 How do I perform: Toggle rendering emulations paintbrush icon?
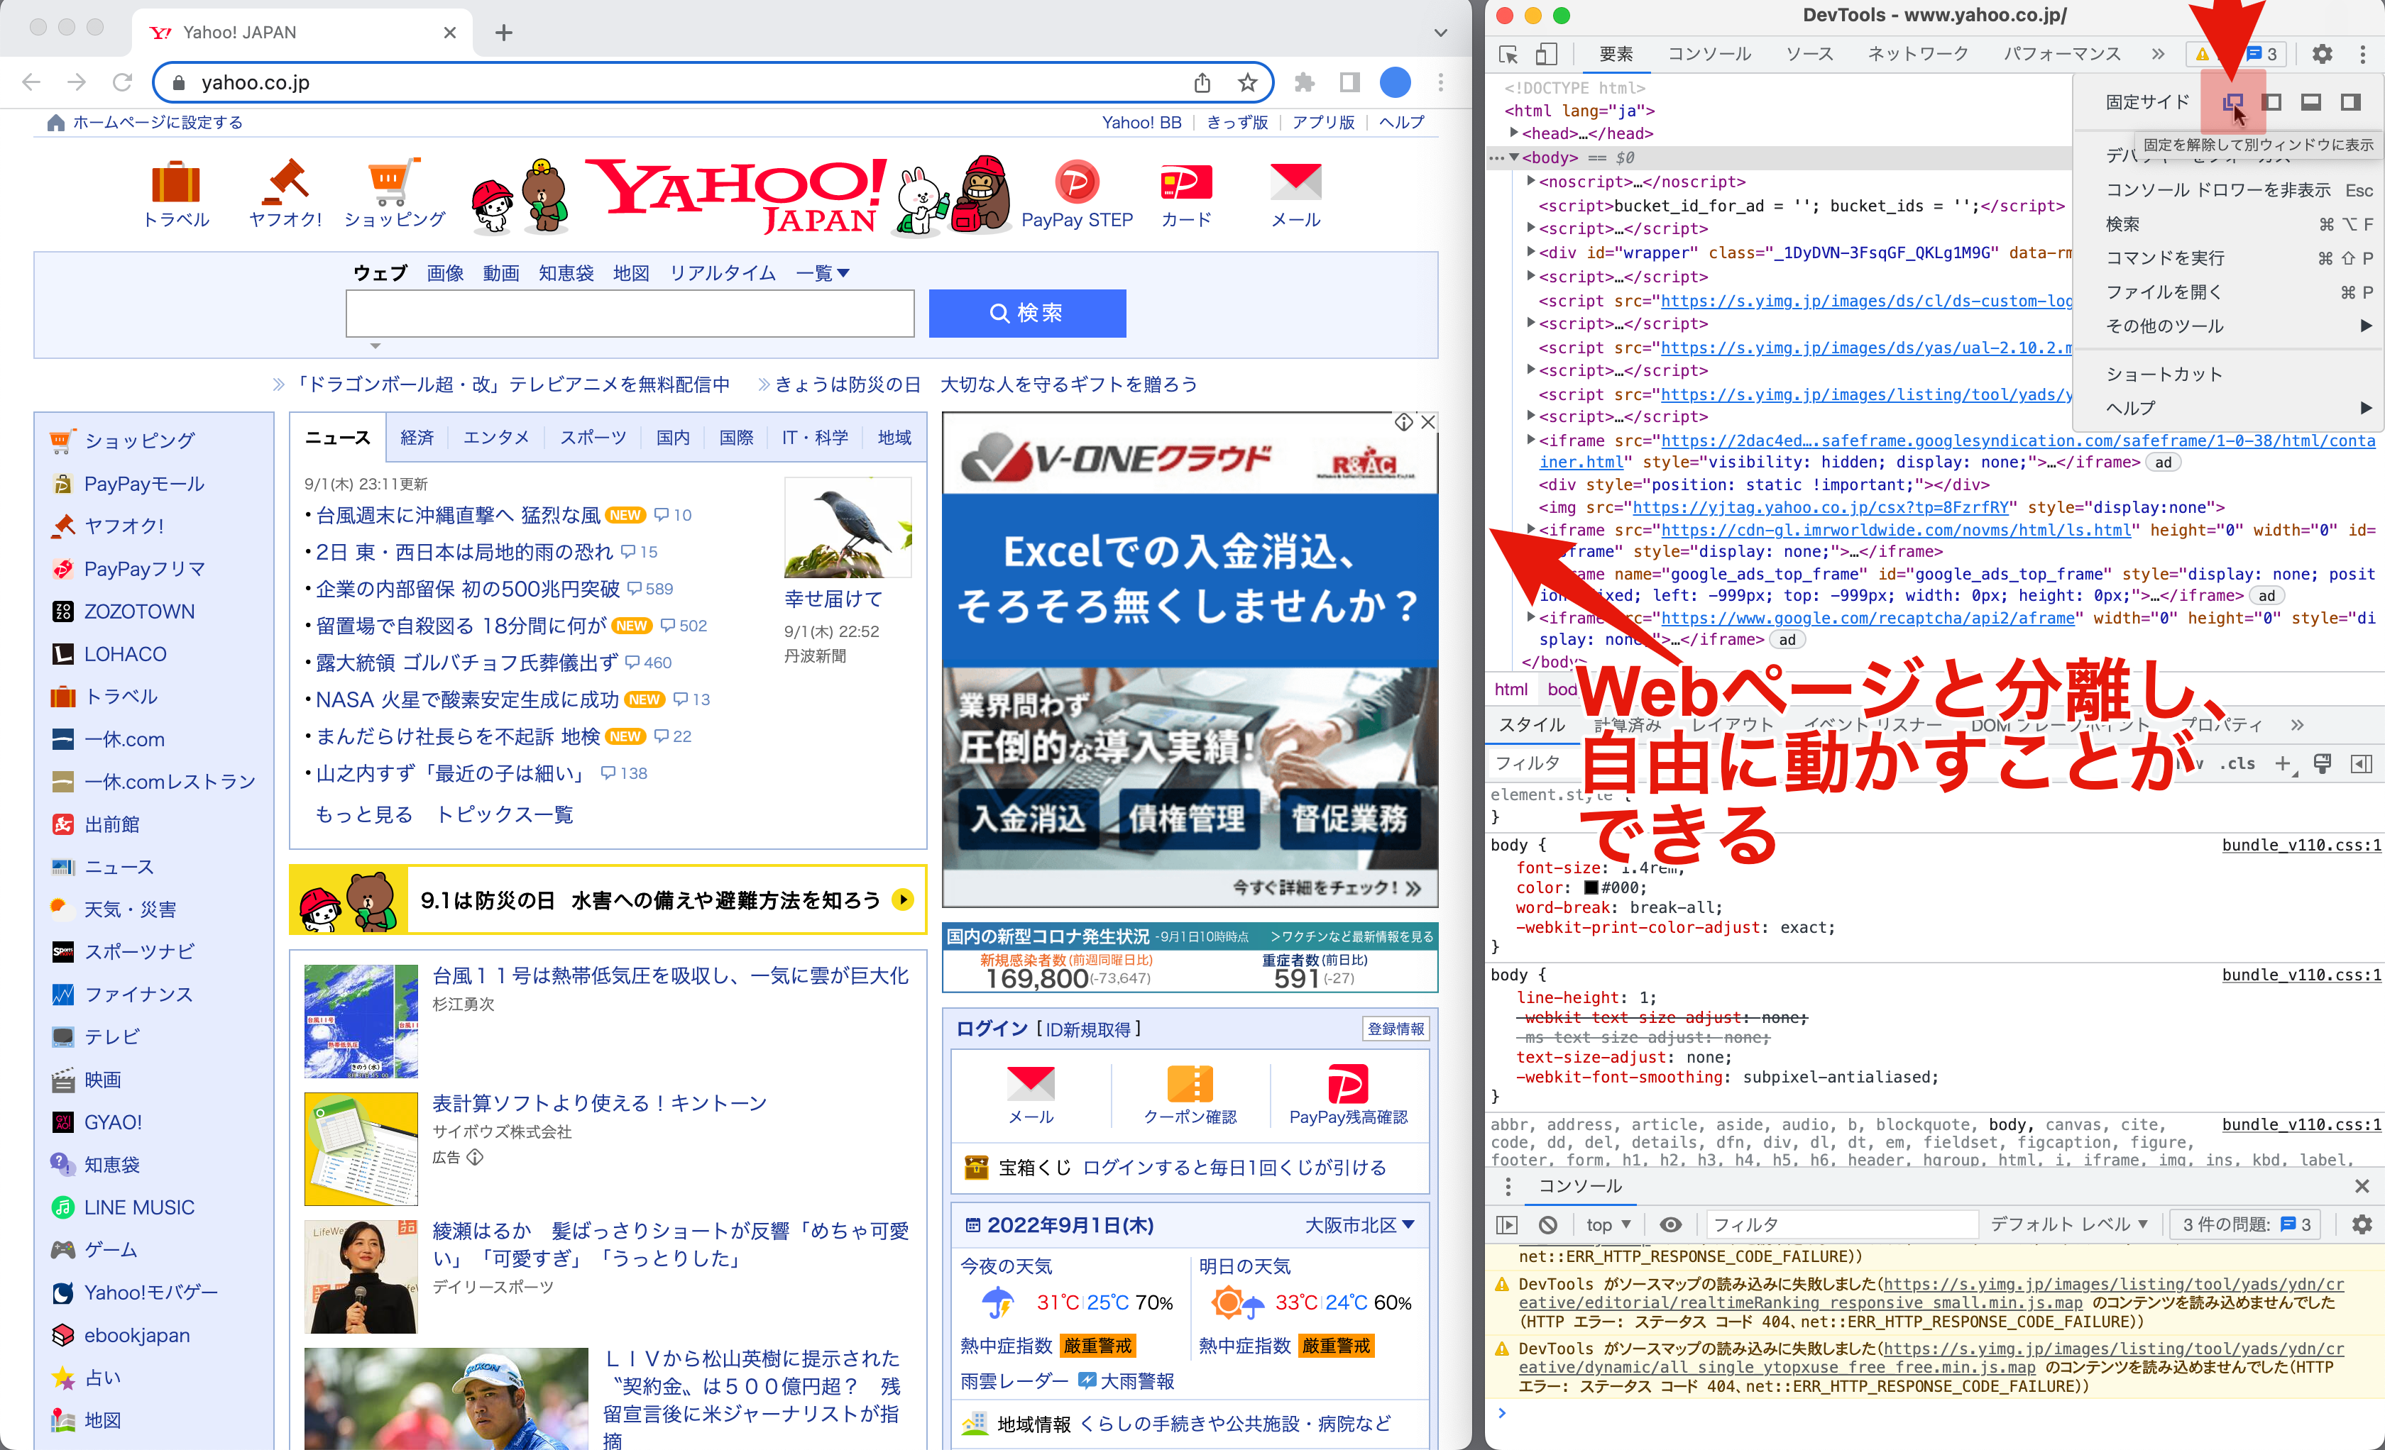click(x=2322, y=764)
